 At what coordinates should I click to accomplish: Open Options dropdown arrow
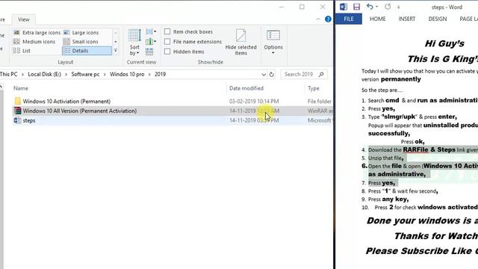(273, 53)
